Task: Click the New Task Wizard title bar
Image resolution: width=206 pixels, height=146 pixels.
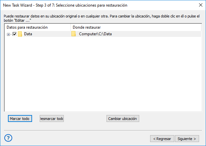Action: tap(99, 5)
